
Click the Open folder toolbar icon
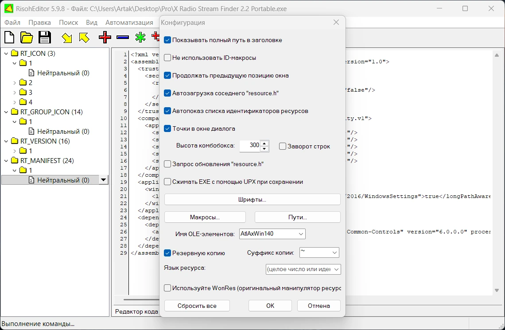[x=27, y=37]
